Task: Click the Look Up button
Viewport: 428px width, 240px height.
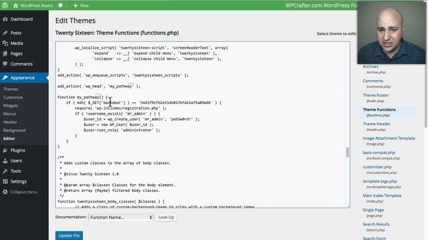Action: coord(166,217)
